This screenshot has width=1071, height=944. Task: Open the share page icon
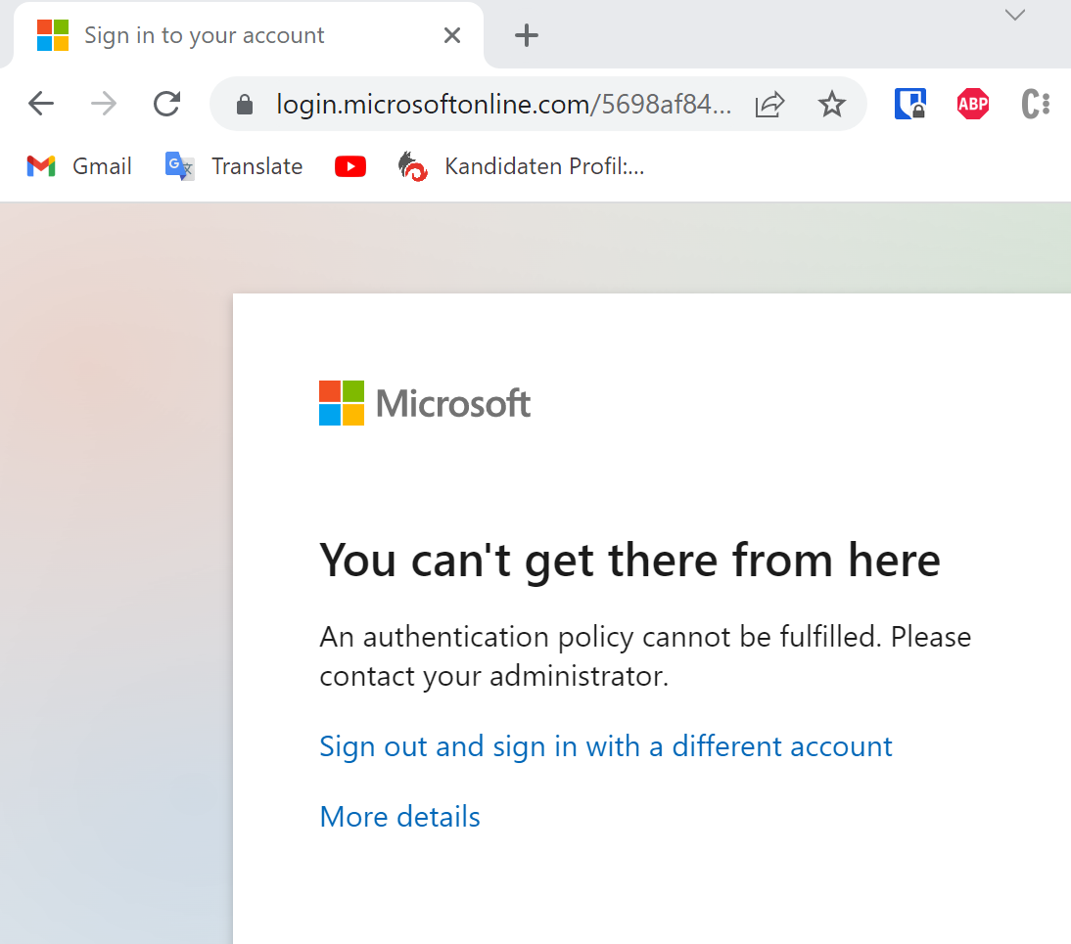click(769, 103)
